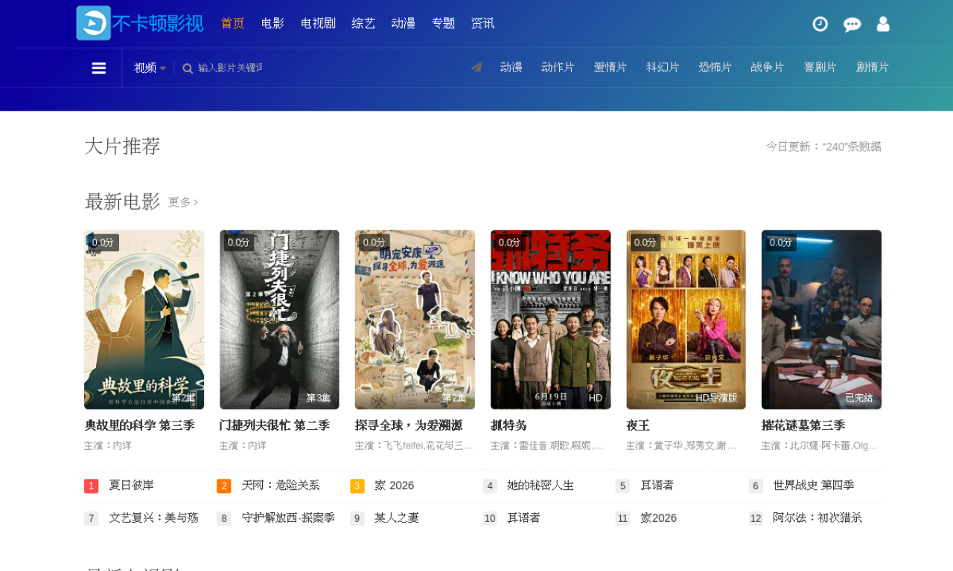This screenshot has height=571, width=953.
Task: Click the 大片推荐 section heading
Action: (x=122, y=146)
